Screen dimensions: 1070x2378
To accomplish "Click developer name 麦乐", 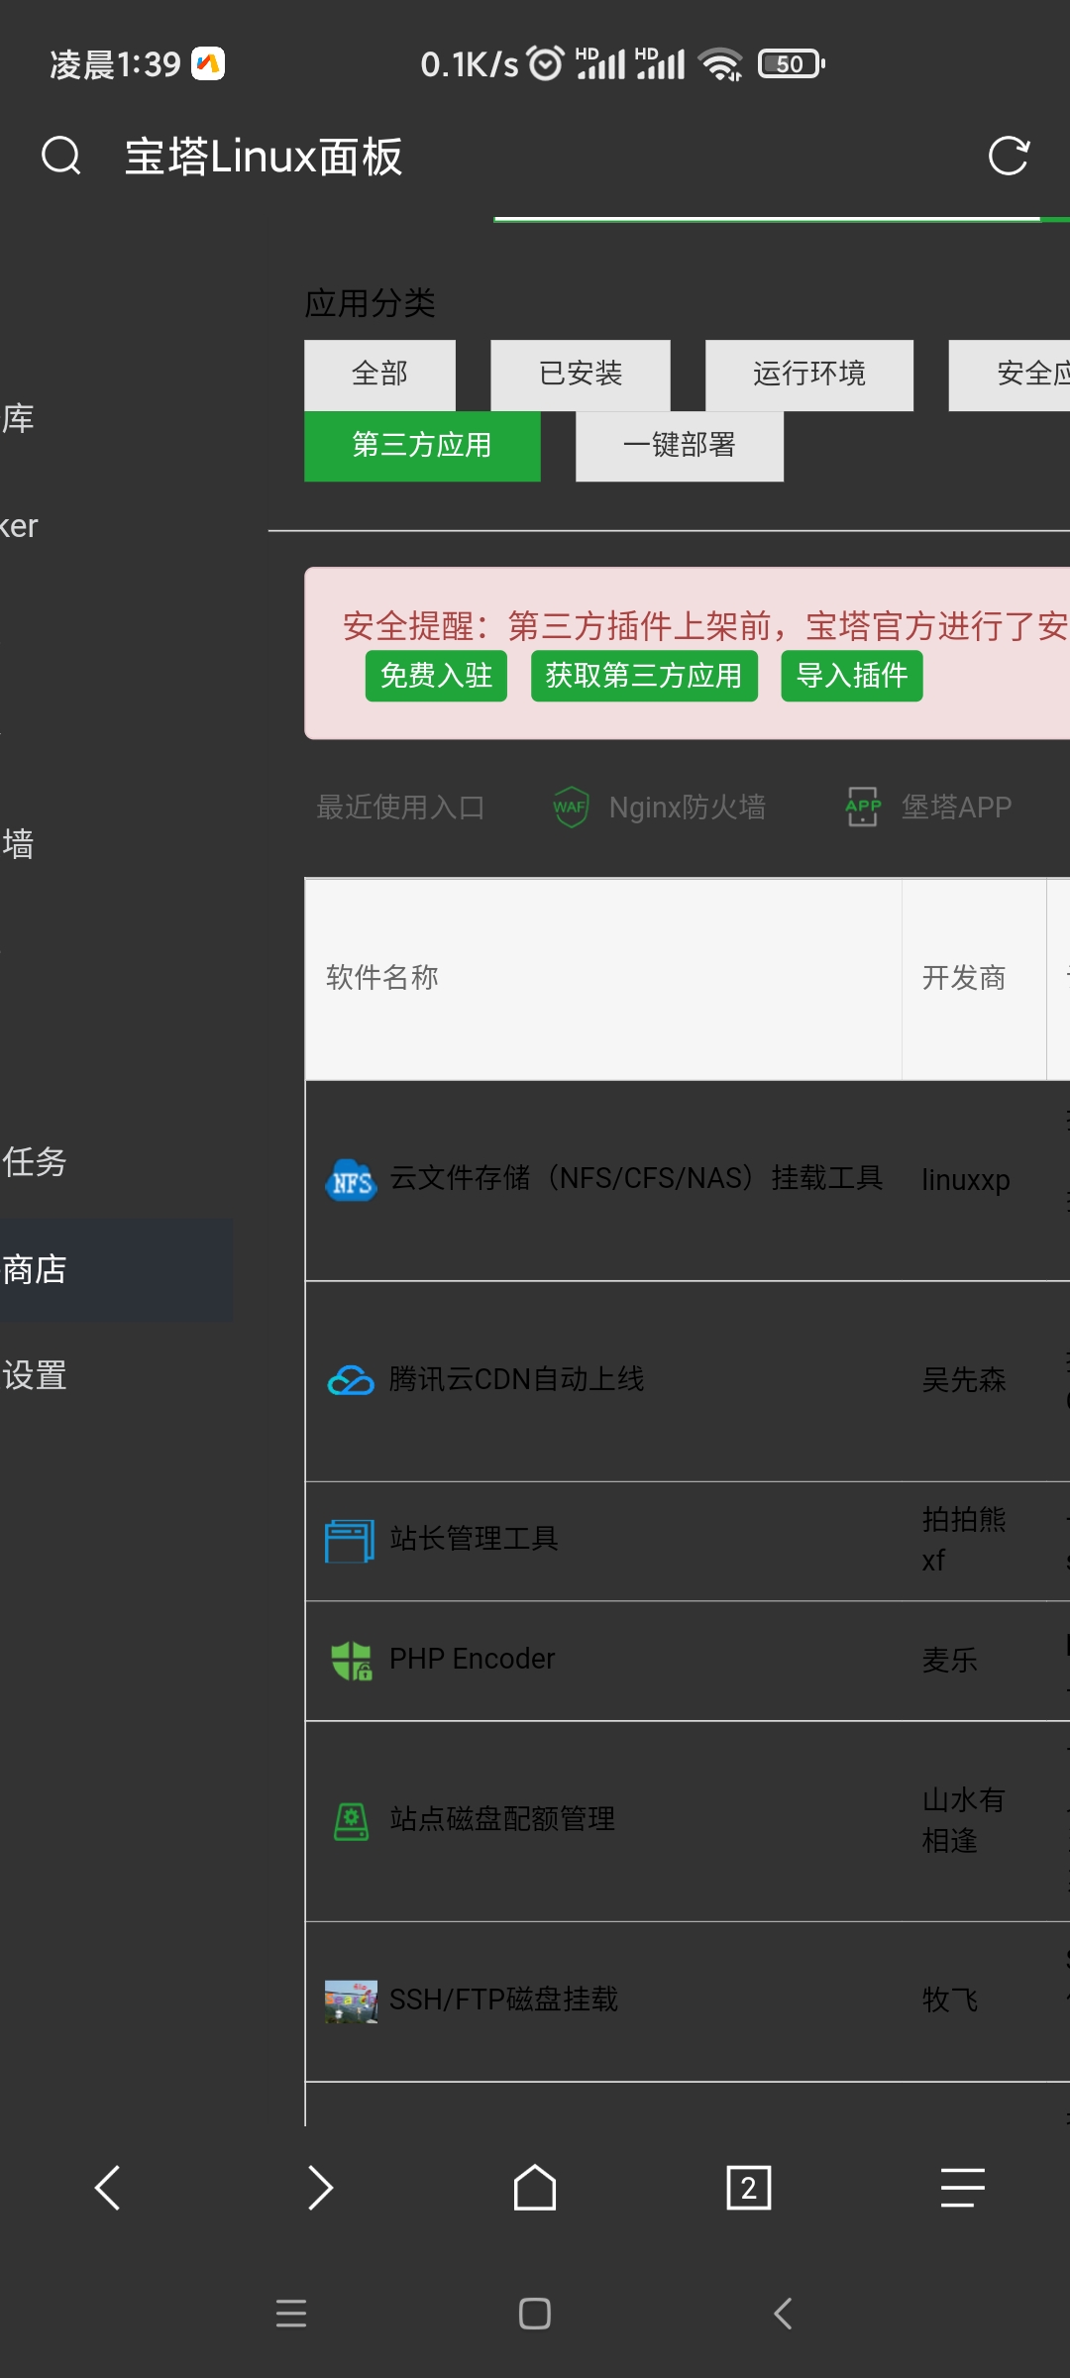I will [x=950, y=1660].
